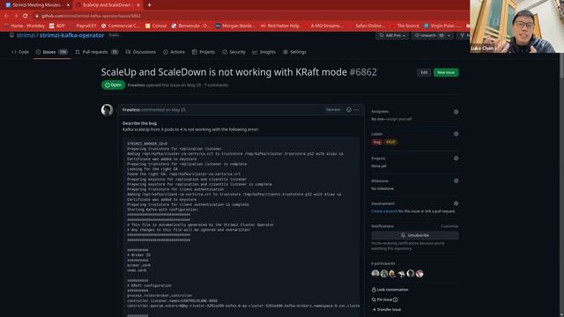
Task: Open the comment three-dots options menu
Action: (356, 109)
